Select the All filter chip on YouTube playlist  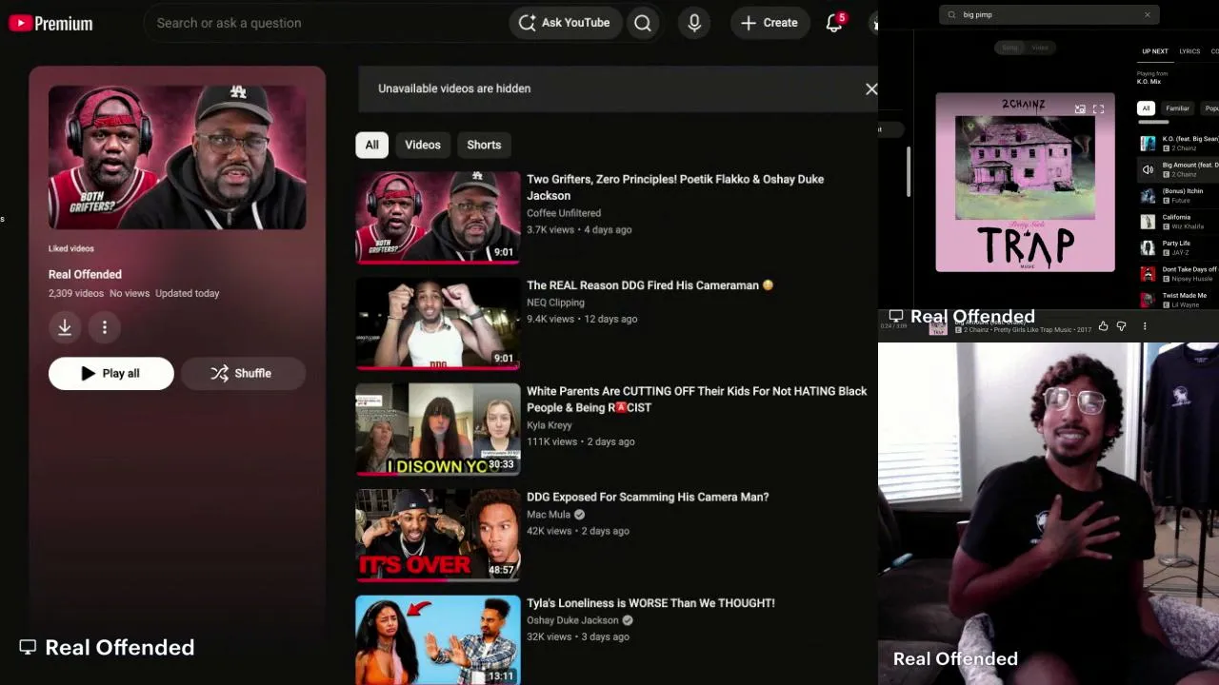pos(371,145)
